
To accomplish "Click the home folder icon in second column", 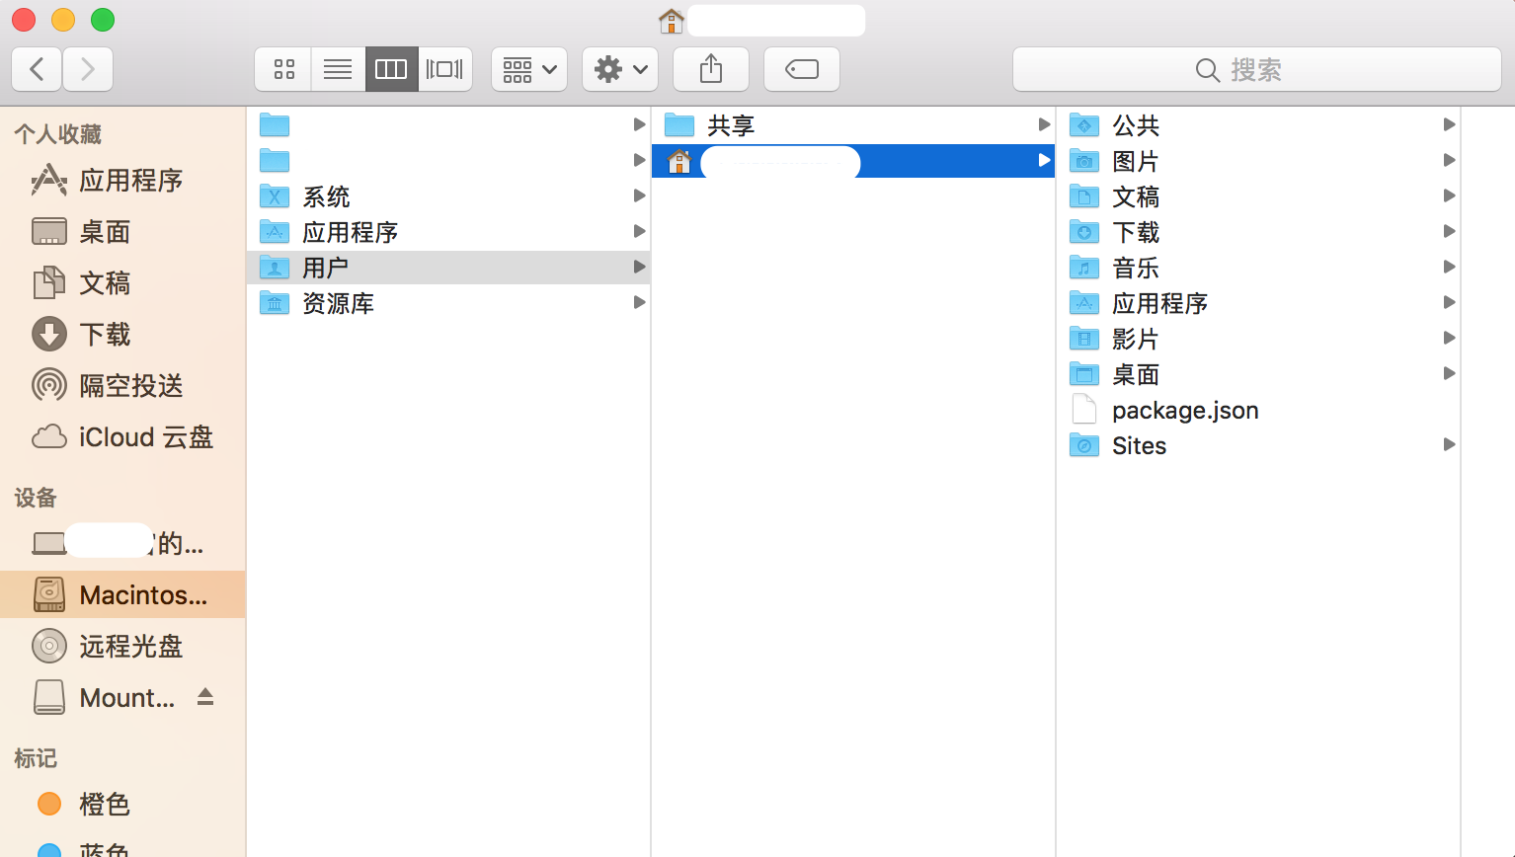I will 679,161.
